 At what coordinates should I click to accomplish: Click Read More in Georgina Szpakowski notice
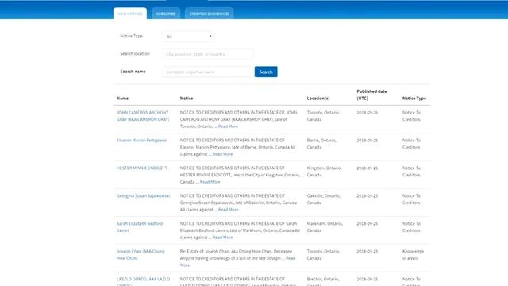pyautogui.click(x=228, y=210)
